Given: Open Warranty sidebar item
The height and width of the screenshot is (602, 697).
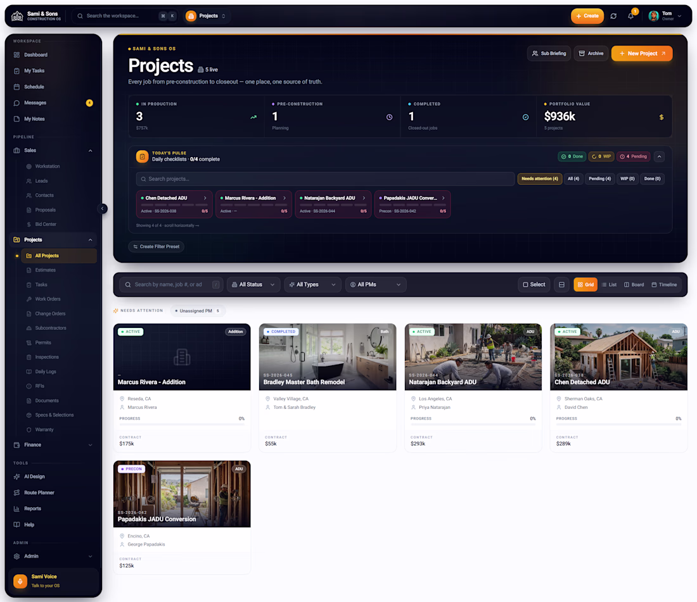Looking at the screenshot, I should pos(59,429).
